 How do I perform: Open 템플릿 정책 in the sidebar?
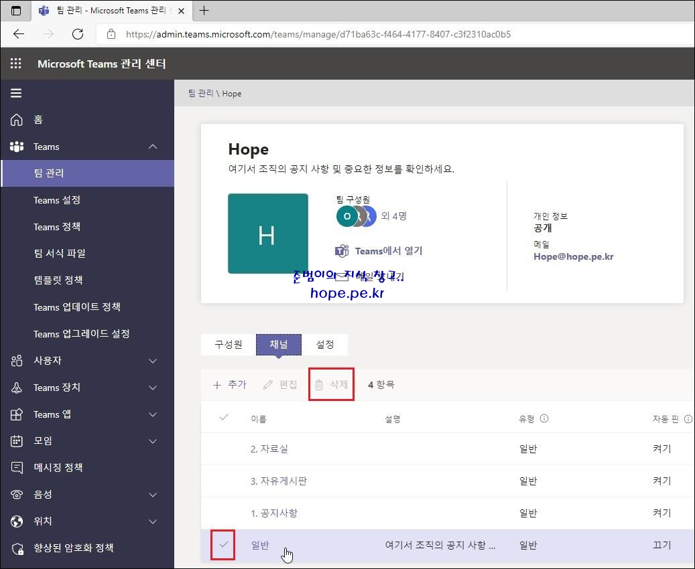tap(88, 280)
